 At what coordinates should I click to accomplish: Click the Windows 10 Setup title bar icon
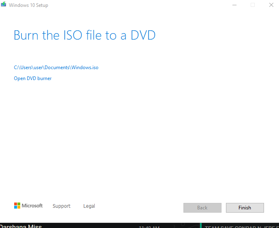point(3,4)
